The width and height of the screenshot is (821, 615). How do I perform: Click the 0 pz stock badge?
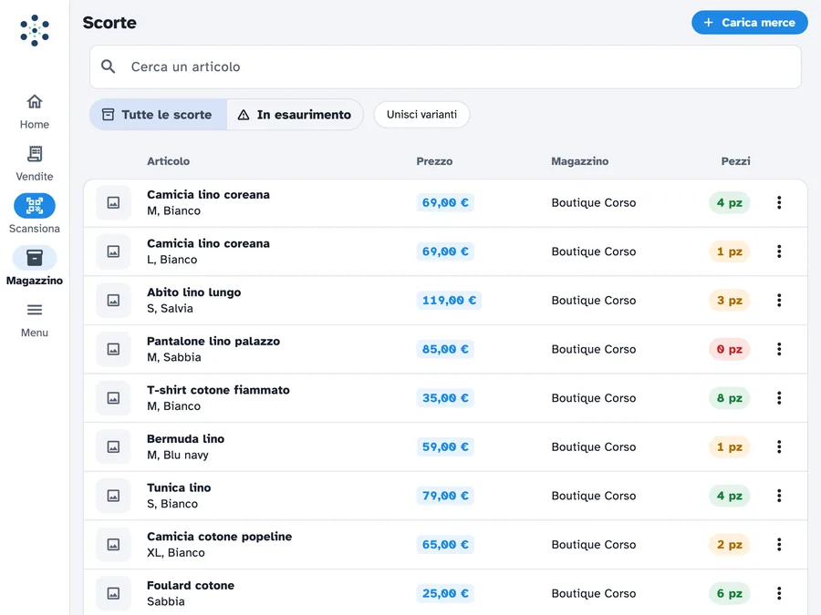point(730,349)
